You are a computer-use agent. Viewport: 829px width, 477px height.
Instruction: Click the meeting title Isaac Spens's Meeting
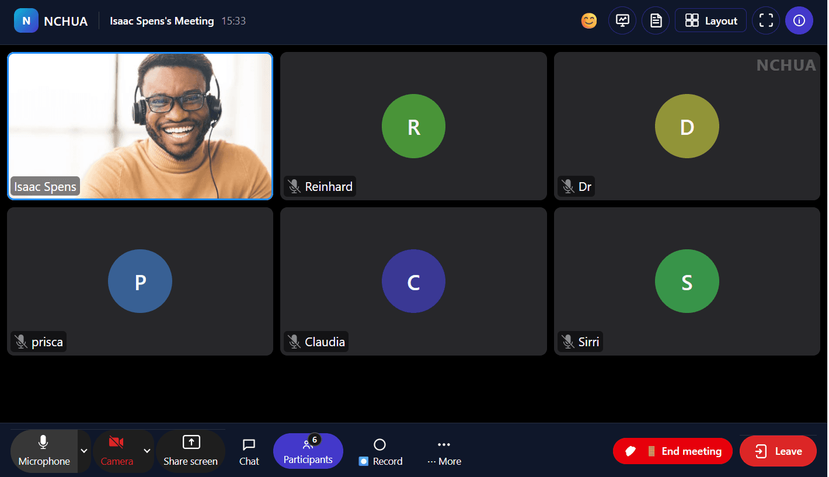point(162,21)
